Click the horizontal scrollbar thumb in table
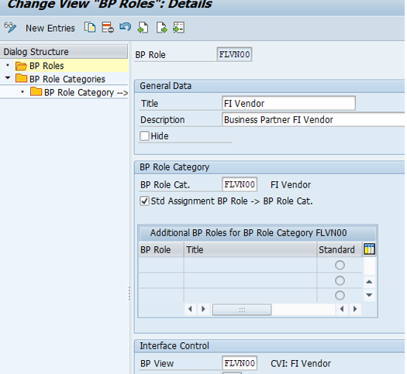This screenshot has width=407, height=374. (x=242, y=310)
